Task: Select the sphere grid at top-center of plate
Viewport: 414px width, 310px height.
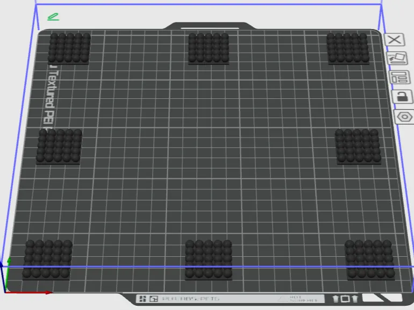Action: 209,48
